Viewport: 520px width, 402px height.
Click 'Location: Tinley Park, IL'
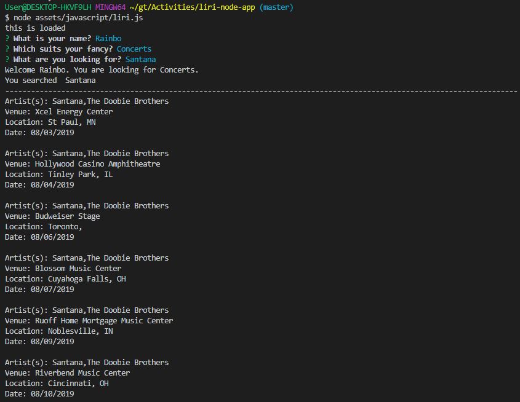pyautogui.click(x=58, y=175)
